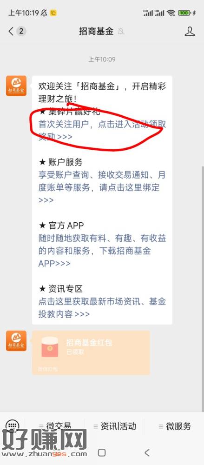Open the 资讯专区 market news link
Viewport: 204px width, 465px height.
tap(102, 308)
